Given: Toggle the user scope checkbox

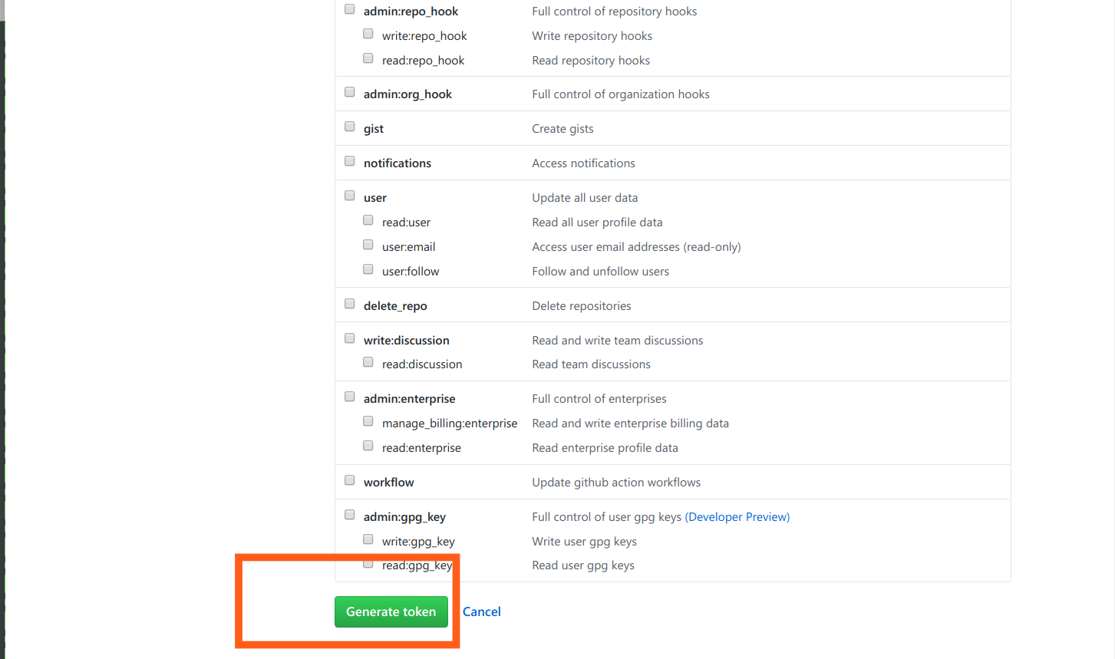Looking at the screenshot, I should point(350,196).
